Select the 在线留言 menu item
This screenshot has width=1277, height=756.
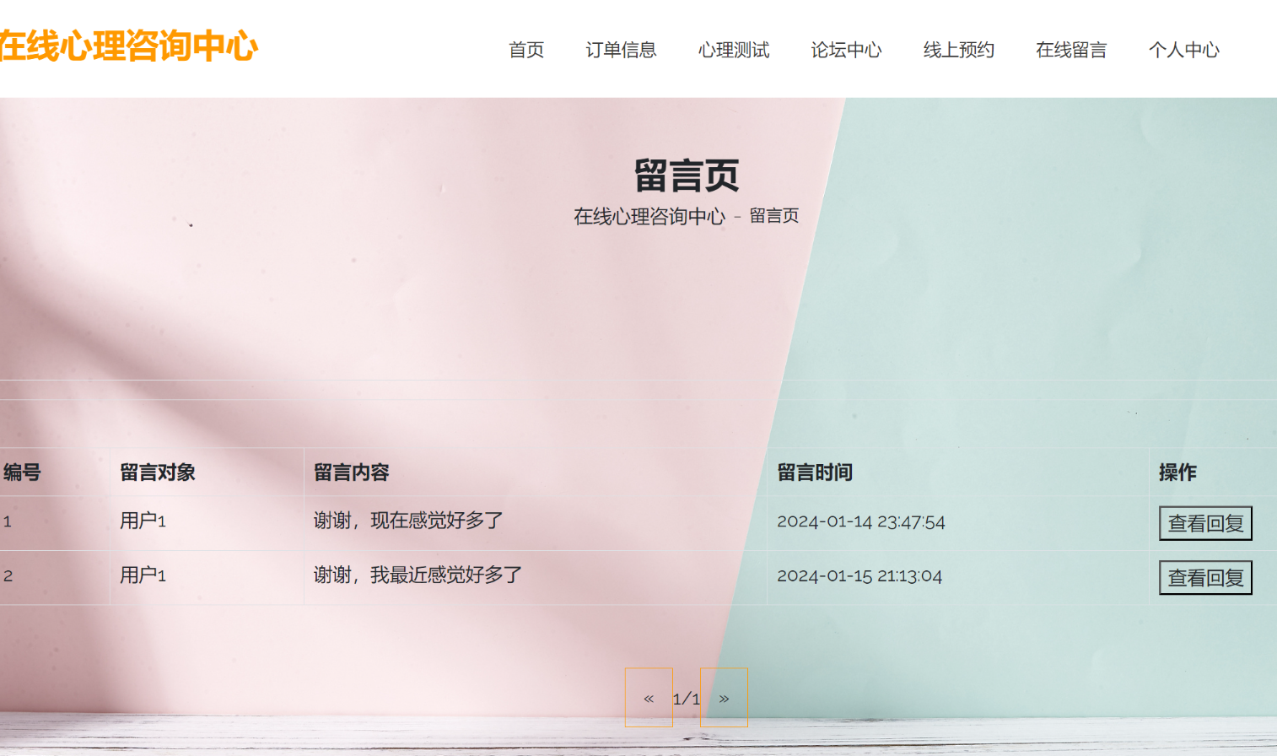1071,51
